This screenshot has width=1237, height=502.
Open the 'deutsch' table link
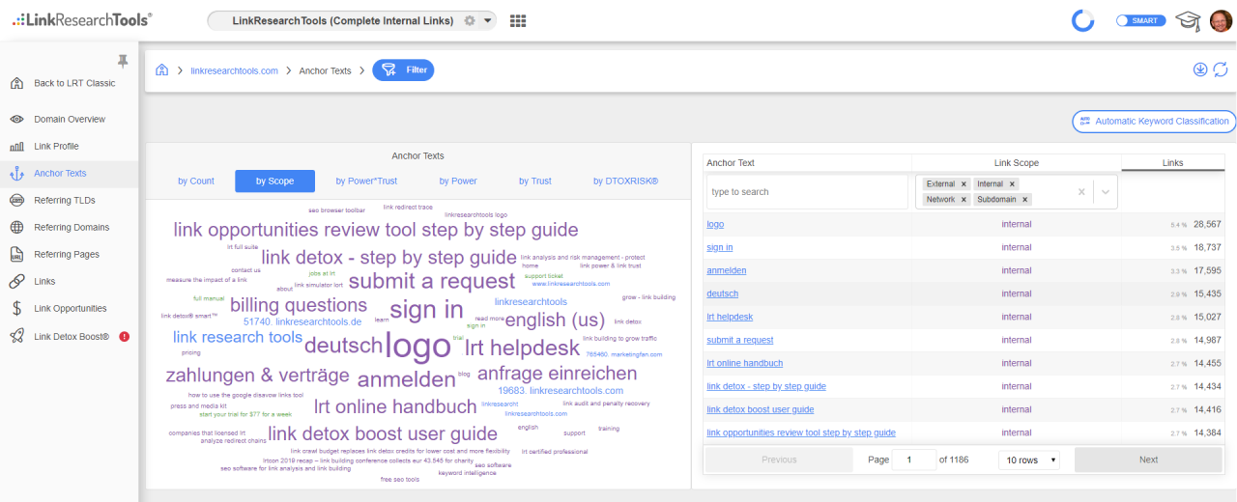(x=723, y=293)
